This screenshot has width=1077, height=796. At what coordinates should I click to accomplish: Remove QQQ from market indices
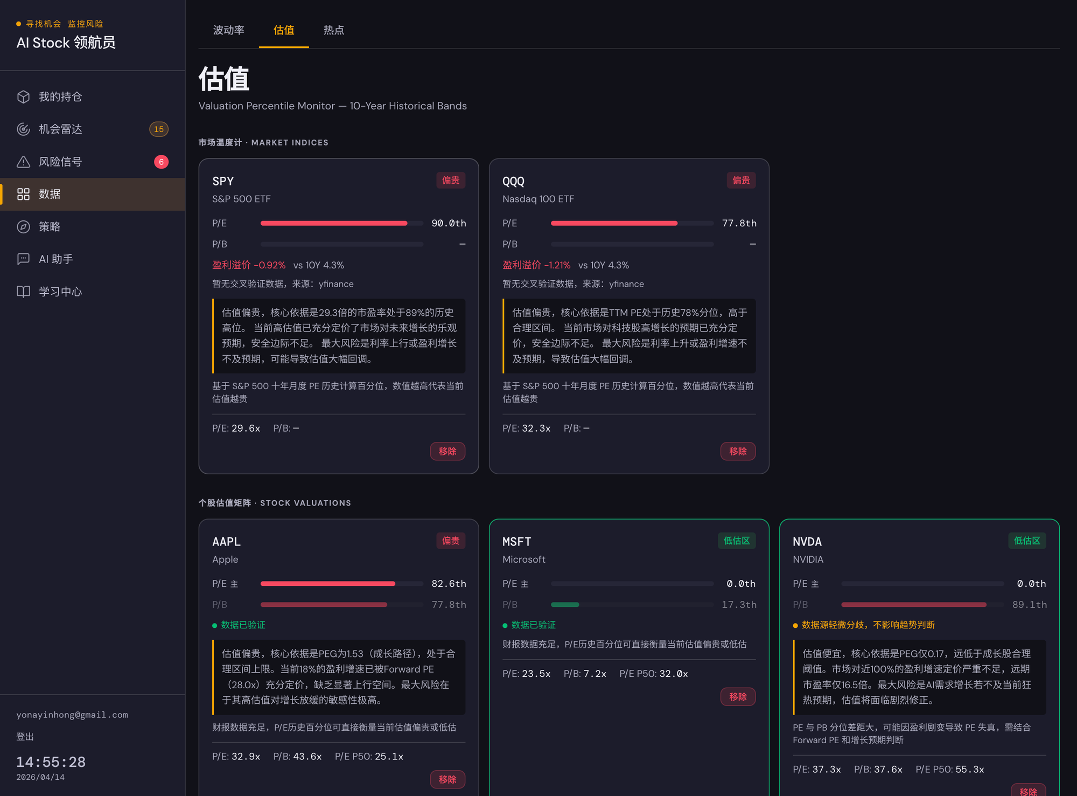(738, 451)
